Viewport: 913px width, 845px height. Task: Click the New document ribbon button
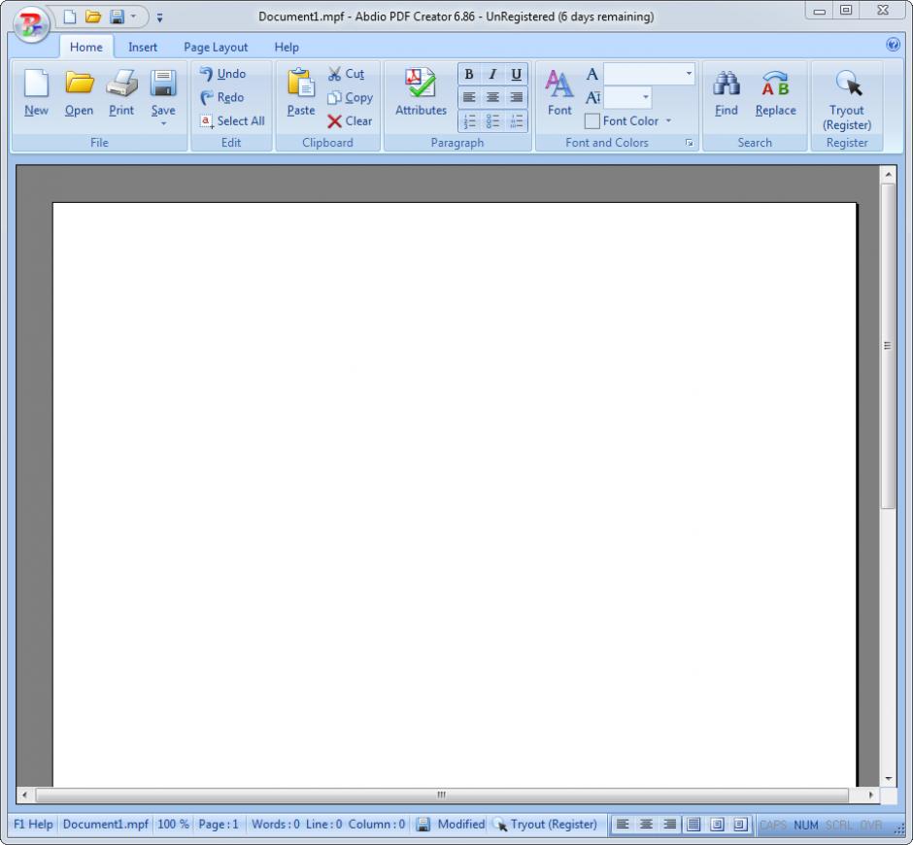[36, 92]
